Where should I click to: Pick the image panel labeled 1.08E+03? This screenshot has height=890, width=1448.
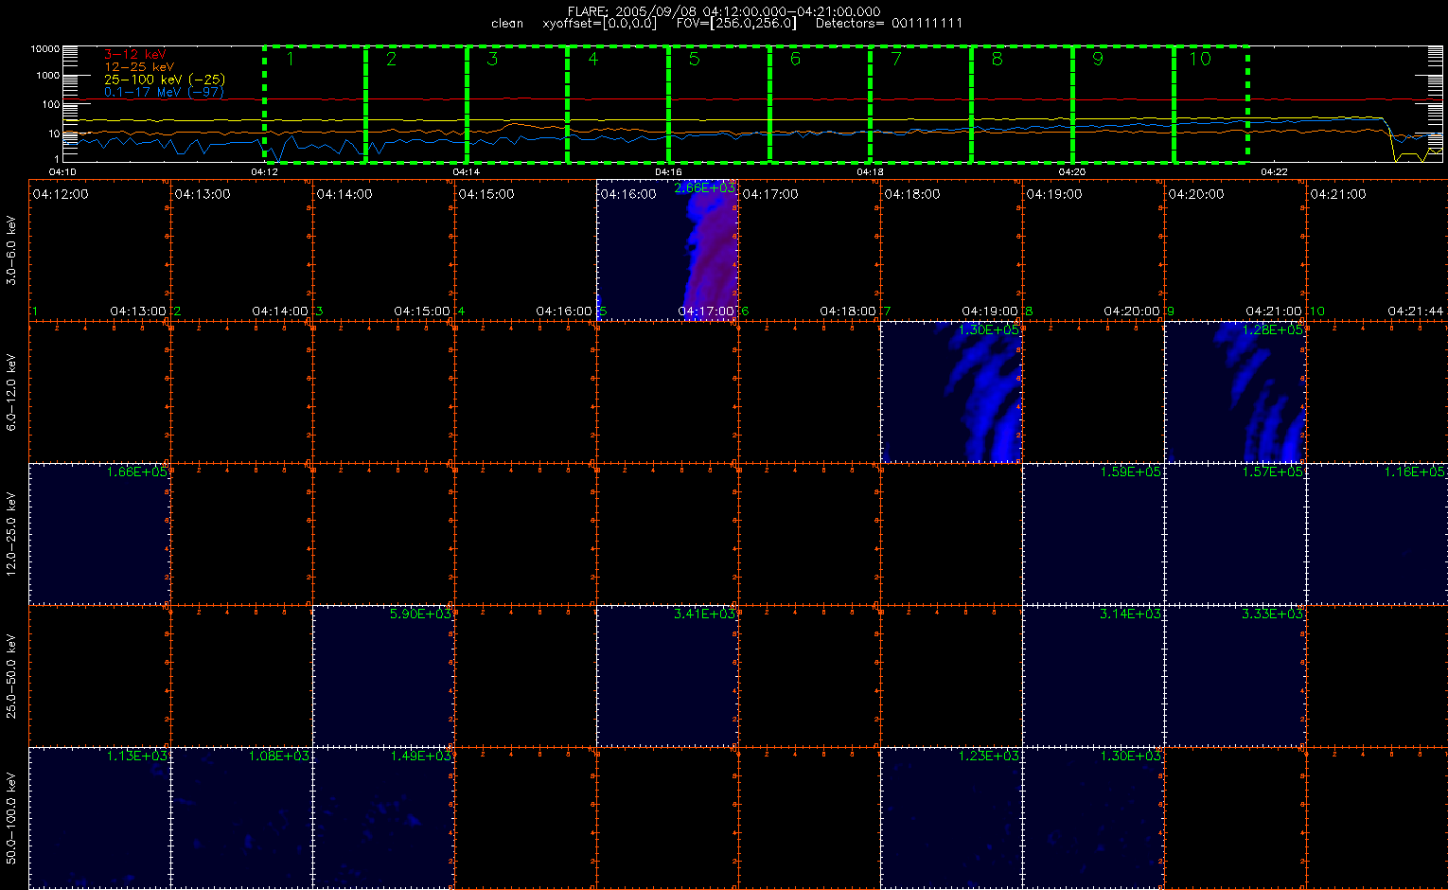[x=241, y=818]
